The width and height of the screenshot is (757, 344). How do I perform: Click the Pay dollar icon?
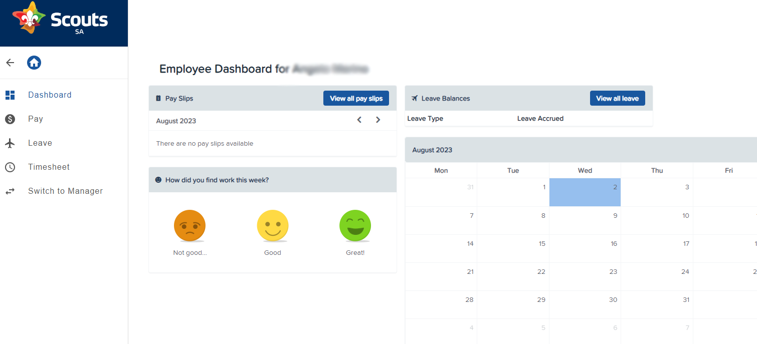pyautogui.click(x=10, y=119)
